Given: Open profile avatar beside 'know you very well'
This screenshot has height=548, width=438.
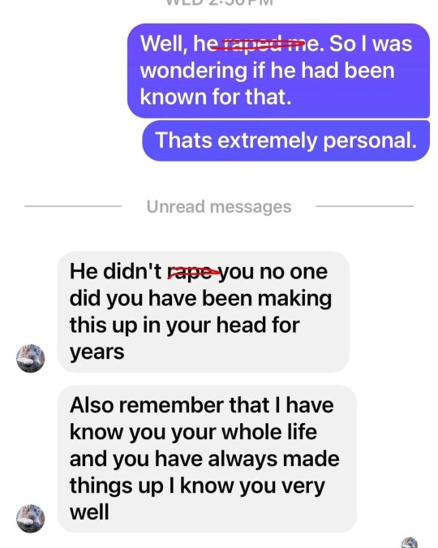Looking at the screenshot, I should point(30,519).
